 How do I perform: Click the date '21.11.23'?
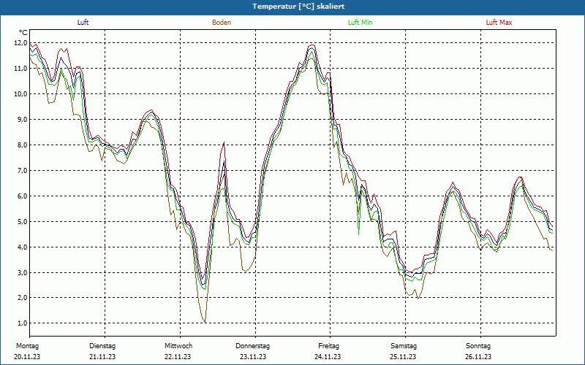(102, 357)
